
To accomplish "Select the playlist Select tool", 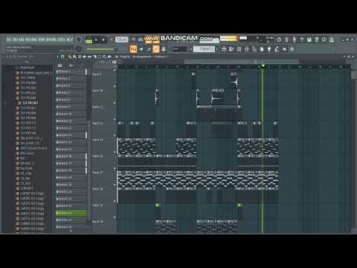I will point(100,57).
